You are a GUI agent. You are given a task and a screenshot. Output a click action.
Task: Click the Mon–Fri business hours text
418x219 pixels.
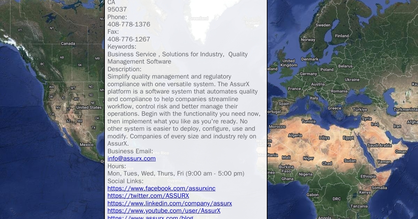tap(176, 173)
